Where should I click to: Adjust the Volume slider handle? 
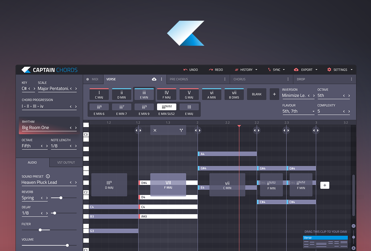[67, 245]
